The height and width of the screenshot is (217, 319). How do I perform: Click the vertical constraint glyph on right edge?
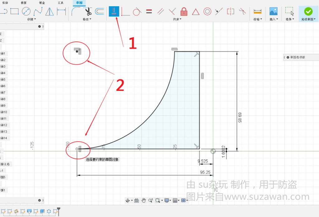point(202,76)
